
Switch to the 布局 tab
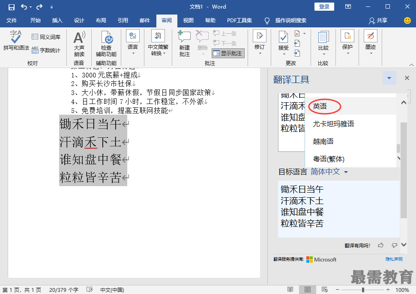coord(101,21)
